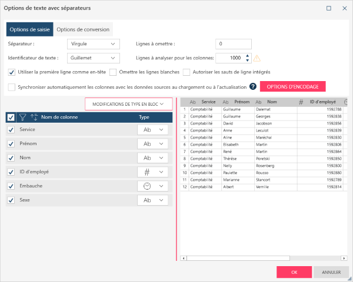Click the help question mark icon
The width and height of the screenshot is (353, 282).
tap(253, 87)
